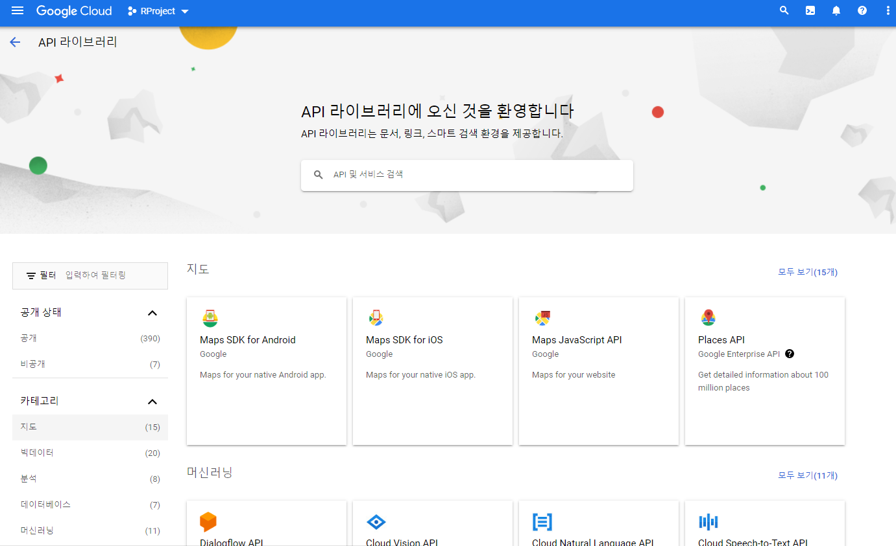Click the magnifier icon inside API search box

click(x=319, y=175)
